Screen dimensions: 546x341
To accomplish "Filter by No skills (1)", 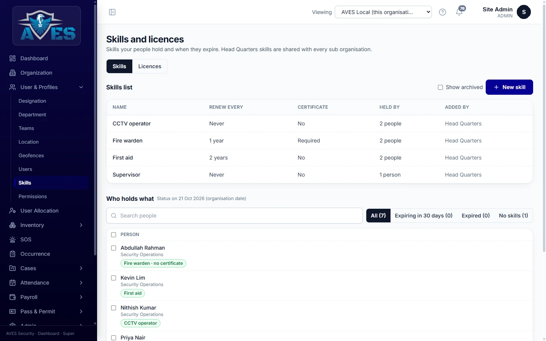I will pyautogui.click(x=513, y=216).
